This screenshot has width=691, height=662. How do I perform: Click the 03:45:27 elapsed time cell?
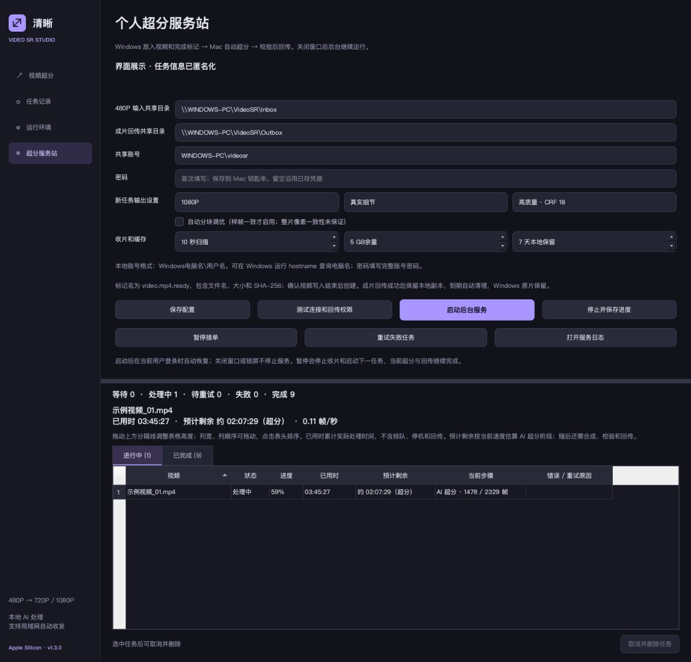329,492
